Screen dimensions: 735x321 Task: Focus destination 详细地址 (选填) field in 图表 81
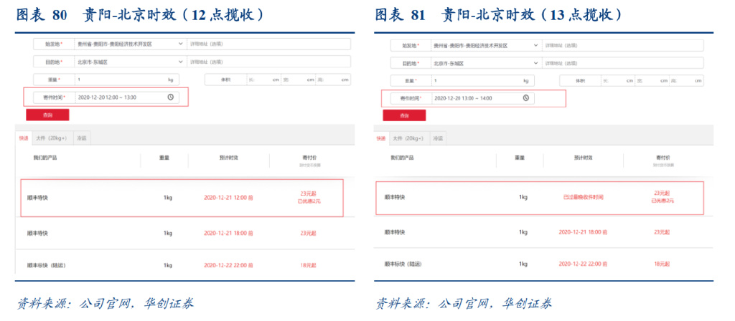pos(623,63)
